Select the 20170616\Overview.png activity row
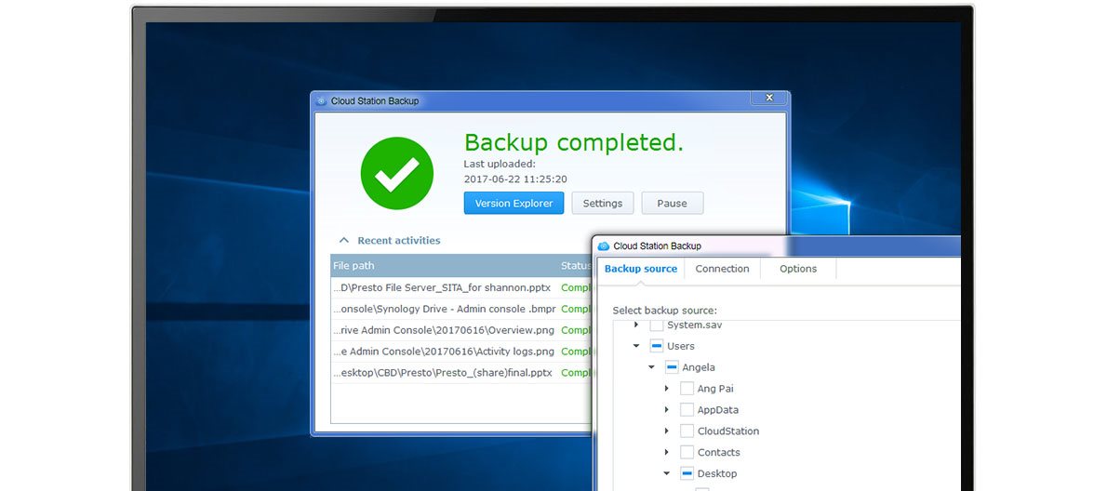The image size is (1107, 491). pos(461,330)
